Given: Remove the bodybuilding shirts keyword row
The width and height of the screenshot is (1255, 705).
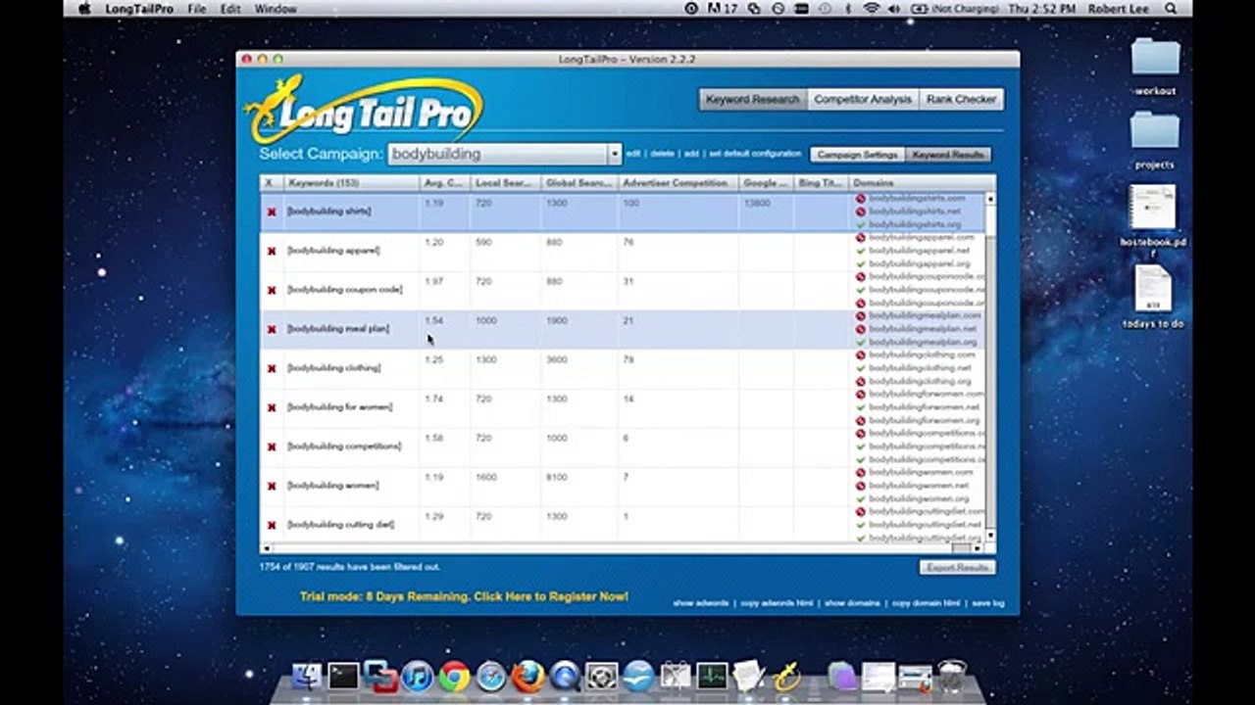Looking at the screenshot, I should click(272, 211).
